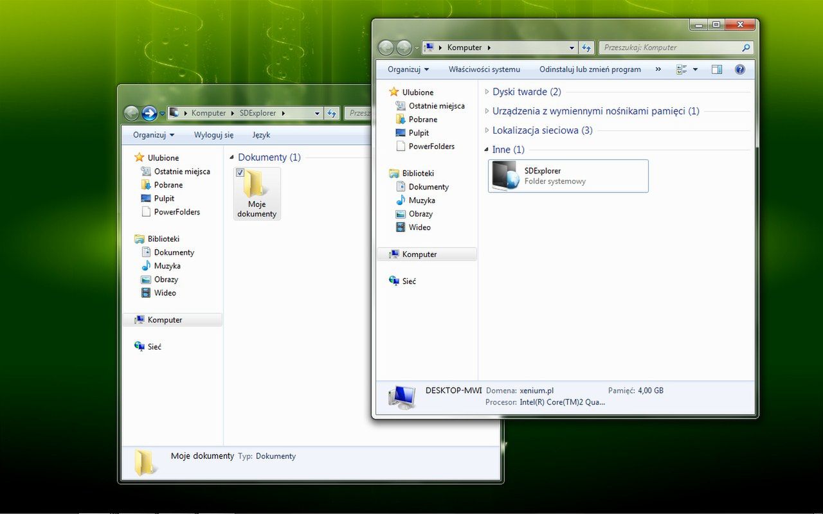823x514 pixels.
Task: Click Back arrow in Komputer window
Action: 386,48
